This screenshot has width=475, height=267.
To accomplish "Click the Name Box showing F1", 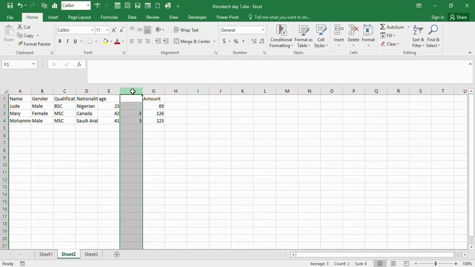I will pyautogui.click(x=17, y=65).
